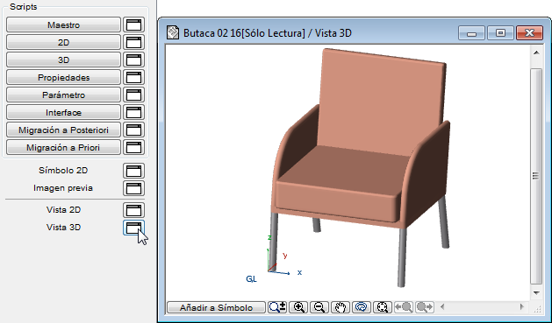Zoom in the 3D view

point(298,307)
